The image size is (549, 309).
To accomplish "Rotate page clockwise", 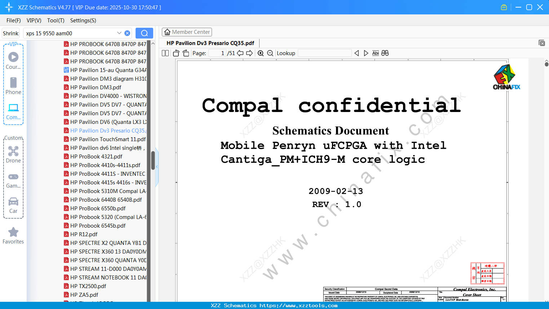I will 186,53.
